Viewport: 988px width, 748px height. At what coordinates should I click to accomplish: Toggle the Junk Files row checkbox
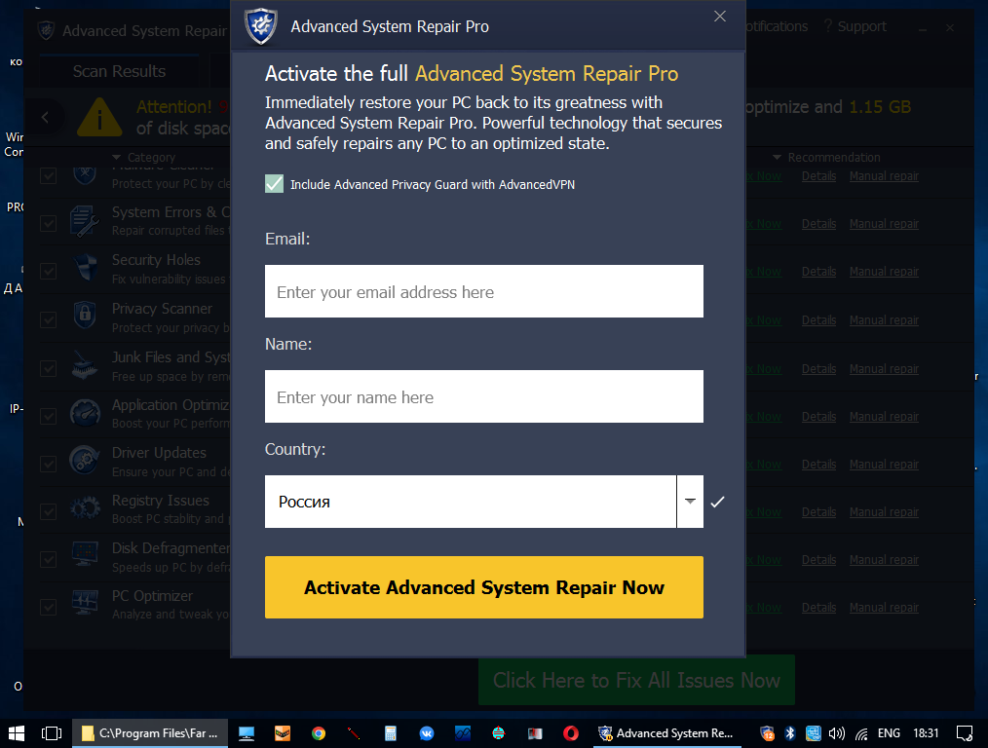click(49, 368)
